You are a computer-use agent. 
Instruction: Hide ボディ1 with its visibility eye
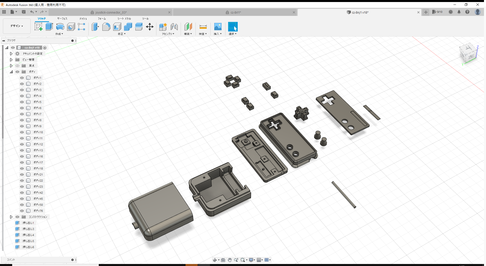point(22,78)
